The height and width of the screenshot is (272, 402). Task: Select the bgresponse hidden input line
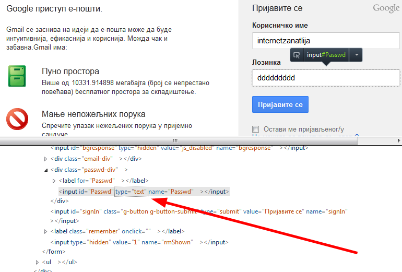179,148
